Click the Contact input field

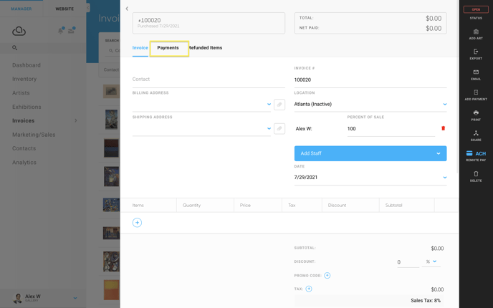click(209, 80)
